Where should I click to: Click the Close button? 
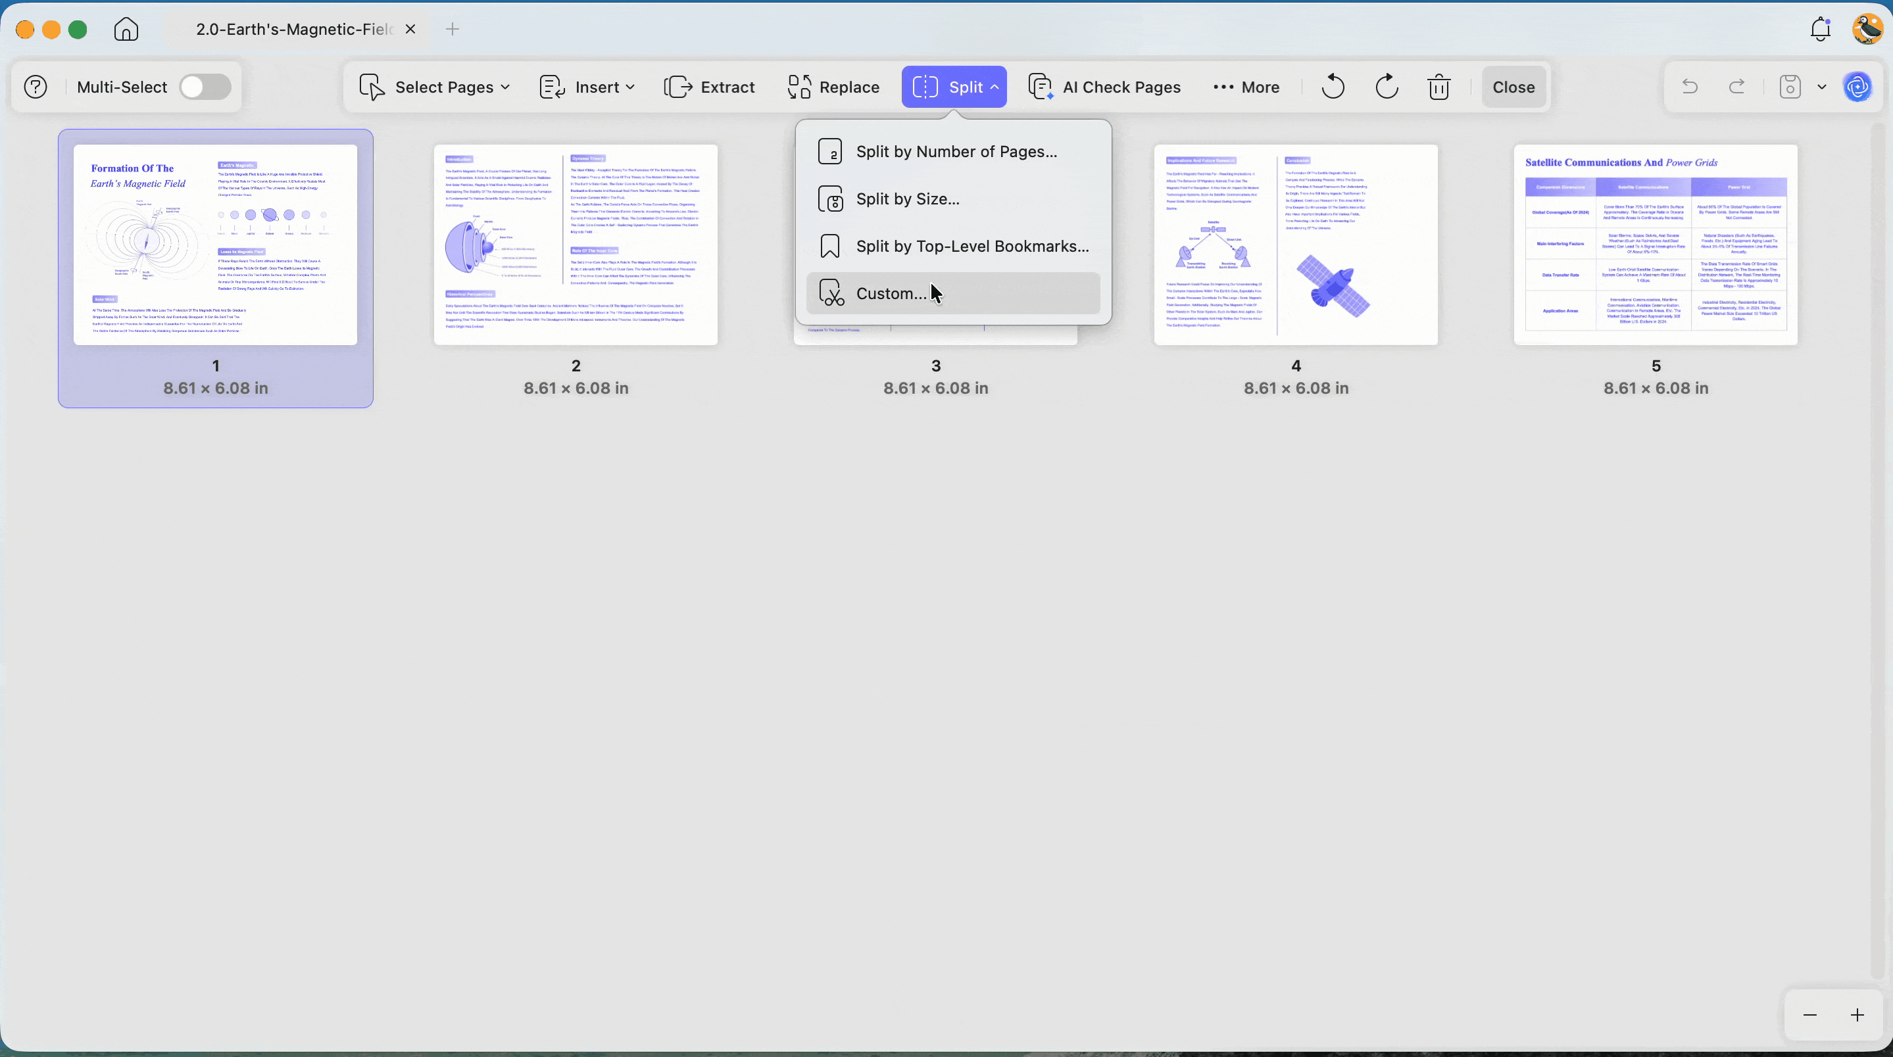click(x=1514, y=87)
